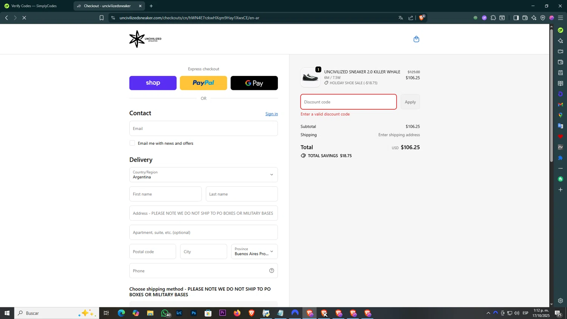Screen dimensions: 567x319
Task: Click the taskbar clock and date
Action: click(x=541, y=313)
